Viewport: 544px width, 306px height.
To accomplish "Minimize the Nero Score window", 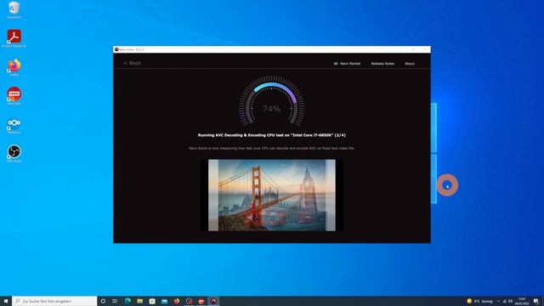I will [402, 49].
